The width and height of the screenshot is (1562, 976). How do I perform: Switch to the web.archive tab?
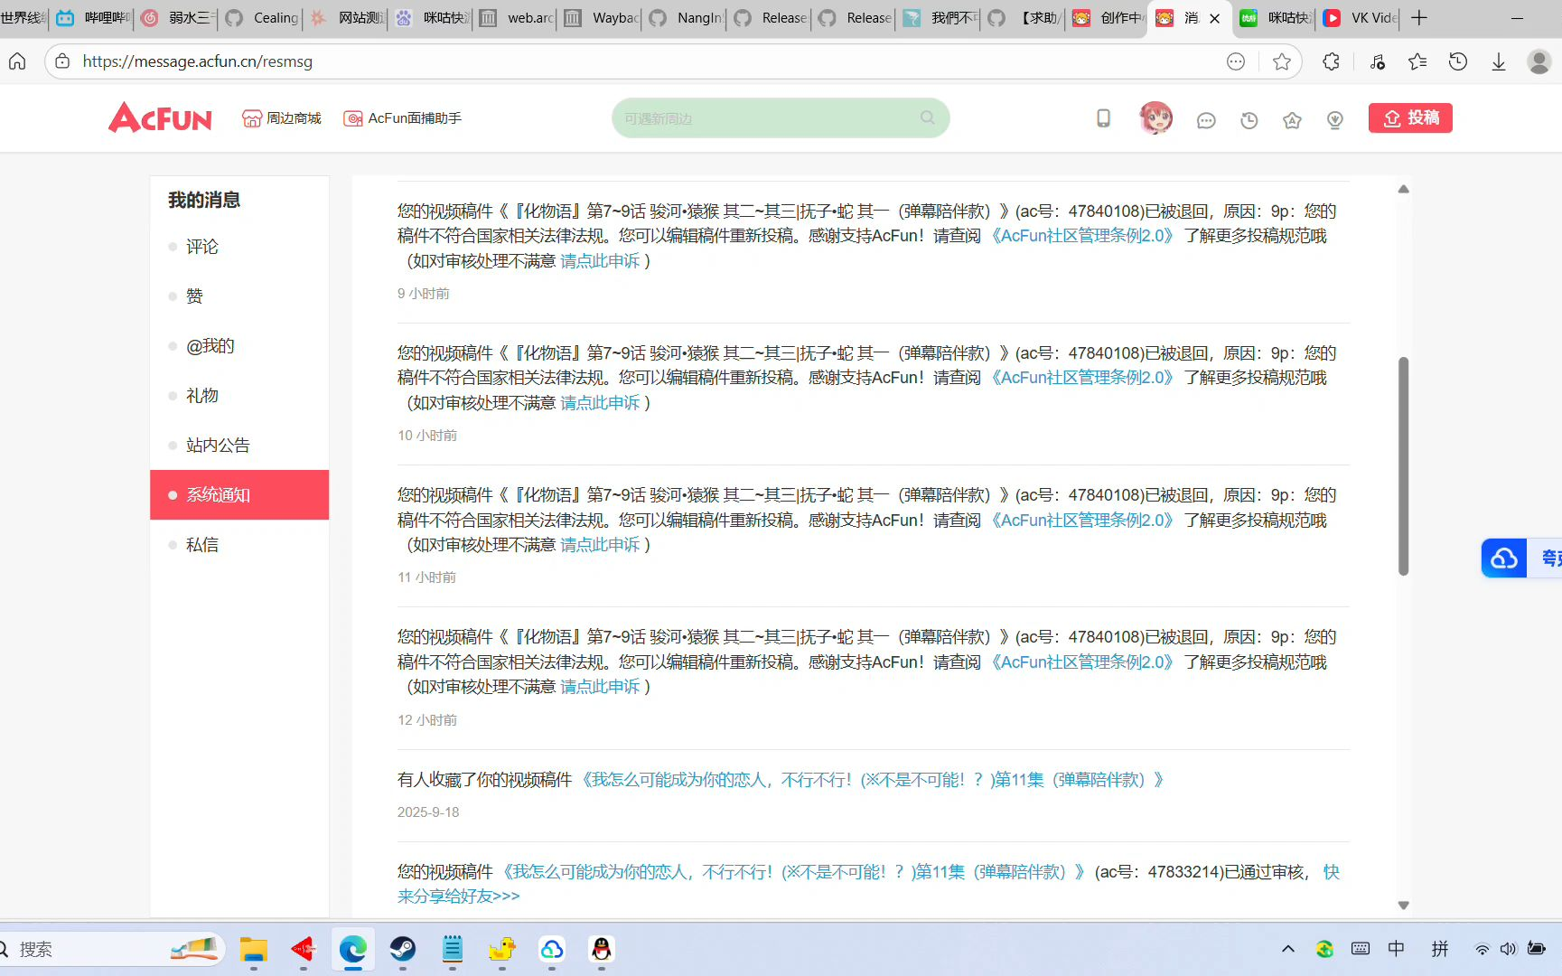click(x=517, y=18)
